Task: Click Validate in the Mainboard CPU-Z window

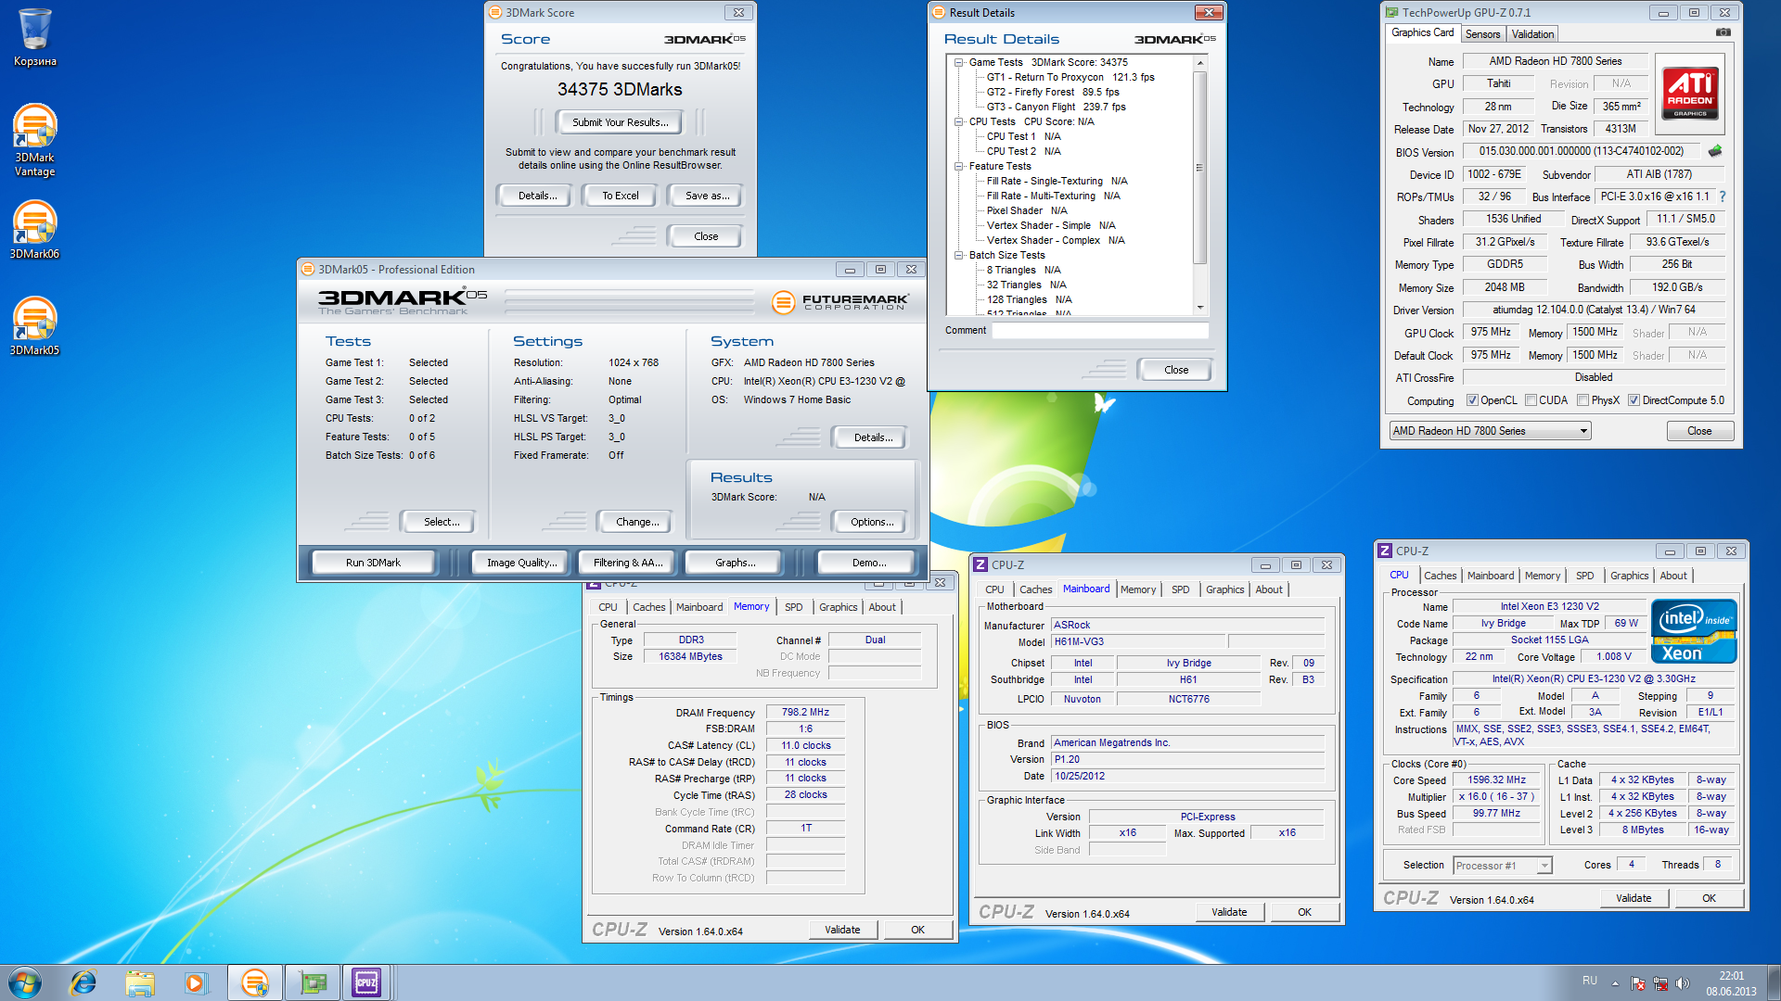Action: tap(1229, 912)
